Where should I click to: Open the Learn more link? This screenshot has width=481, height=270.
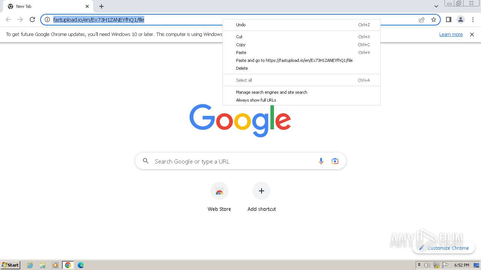click(x=451, y=34)
